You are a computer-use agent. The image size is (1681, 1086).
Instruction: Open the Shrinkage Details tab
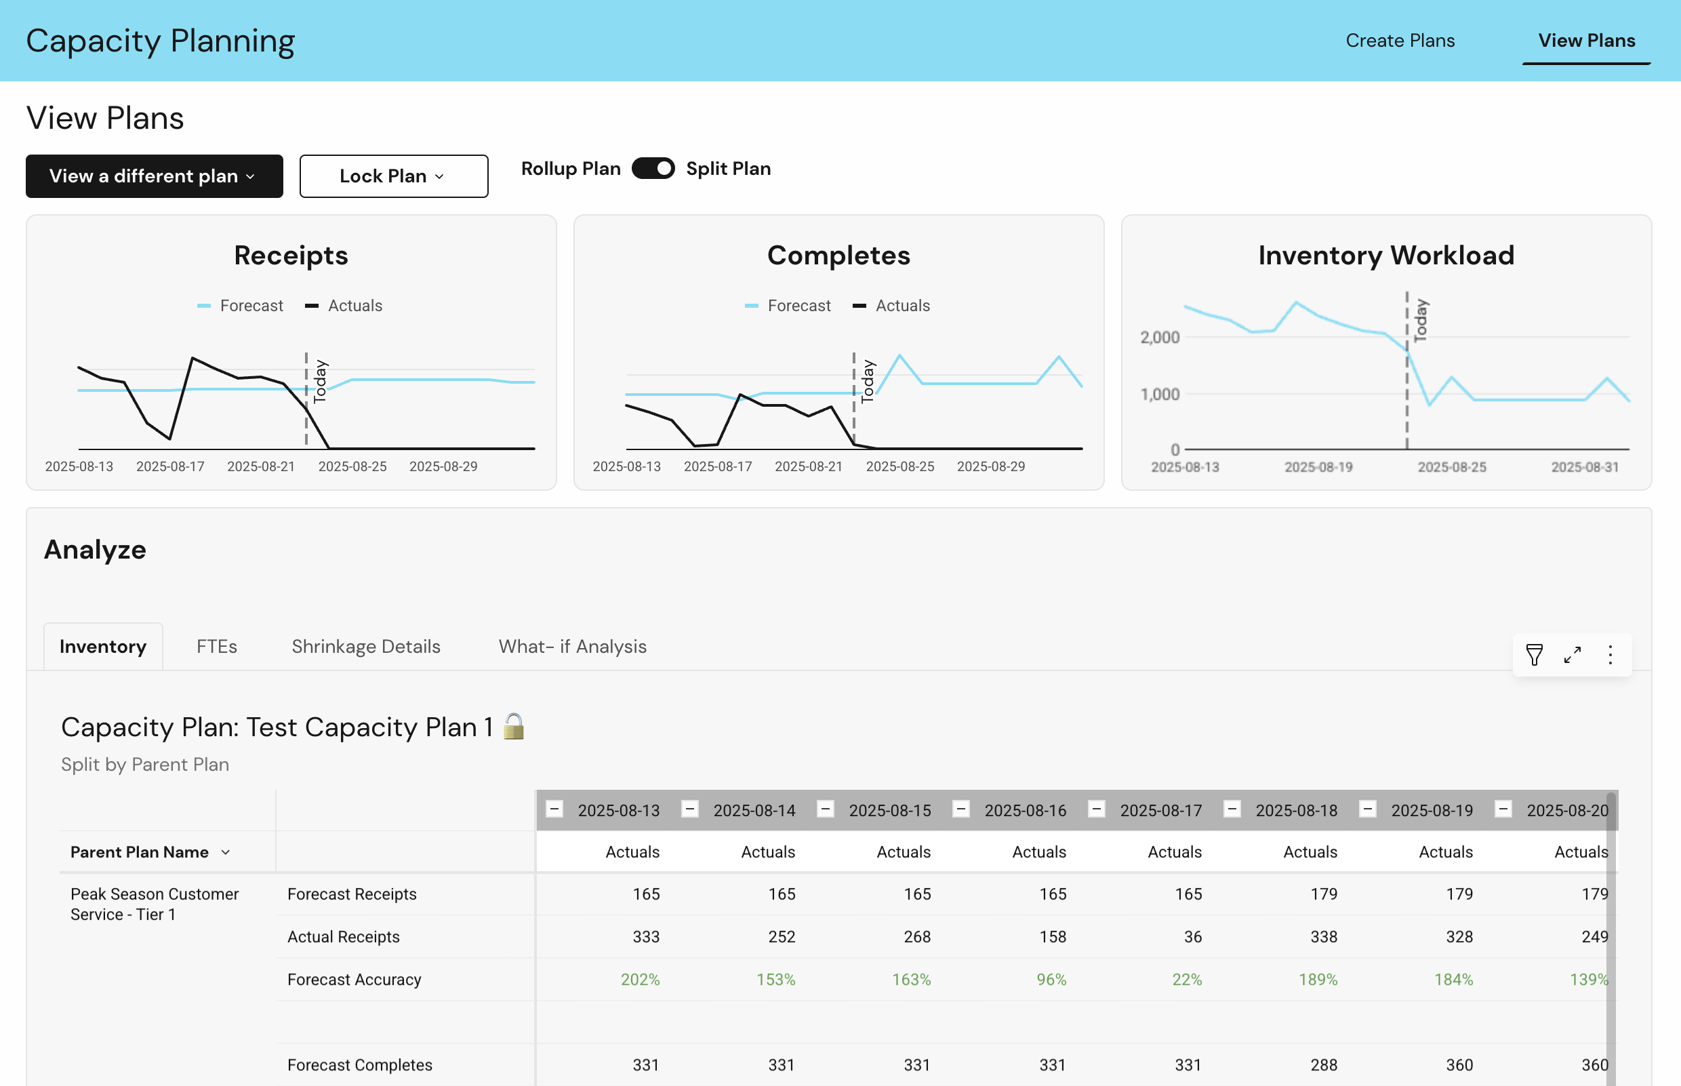coord(366,647)
